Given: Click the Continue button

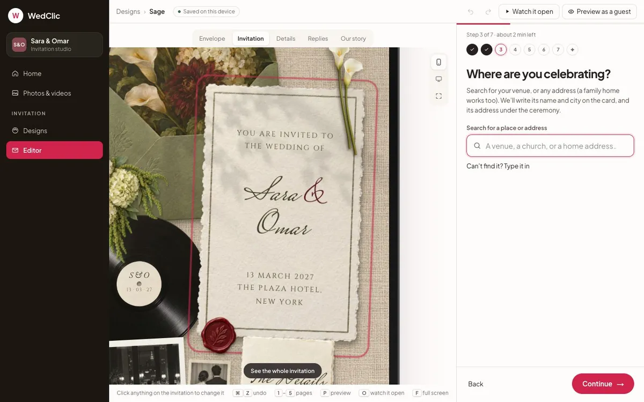Looking at the screenshot, I should (603, 384).
